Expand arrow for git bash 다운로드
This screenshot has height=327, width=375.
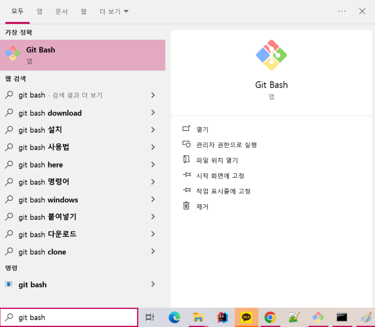pyautogui.click(x=153, y=234)
